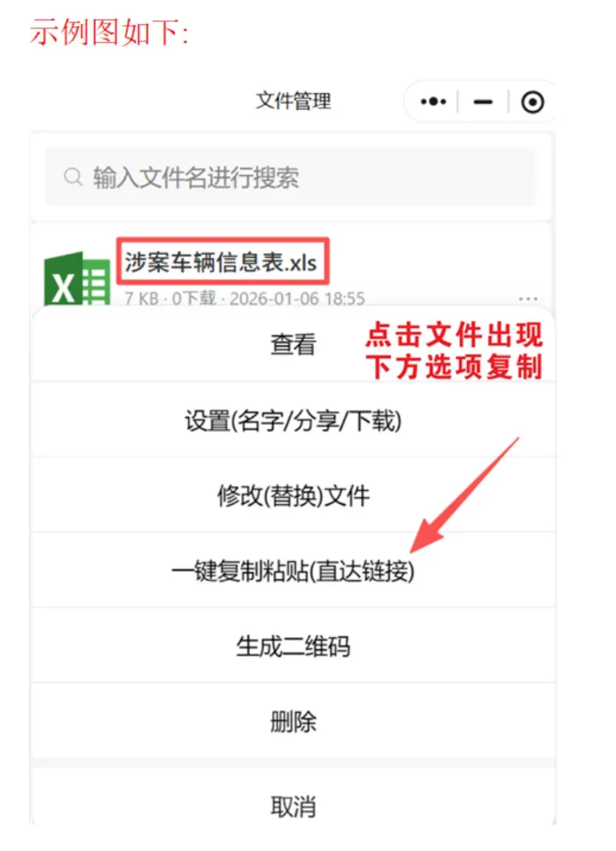Dismiss the sheet with 取消

(x=293, y=806)
